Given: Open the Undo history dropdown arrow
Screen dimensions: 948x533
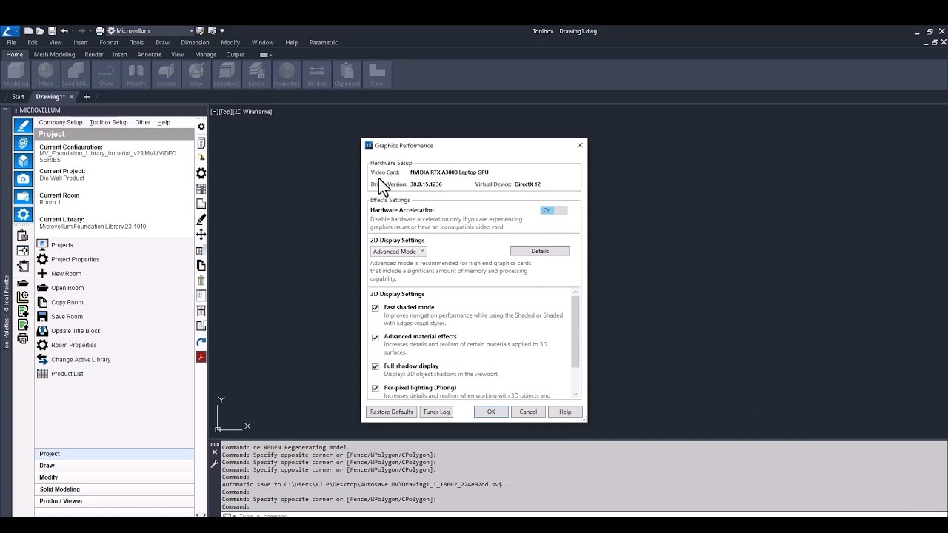Looking at the screenshot, I should (x=72, y=30).
